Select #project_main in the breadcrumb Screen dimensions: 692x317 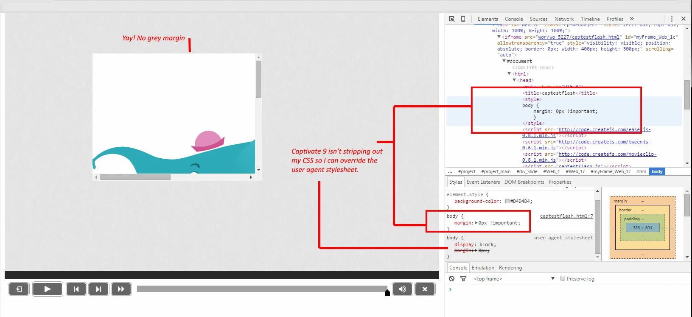tap(496, 171)
